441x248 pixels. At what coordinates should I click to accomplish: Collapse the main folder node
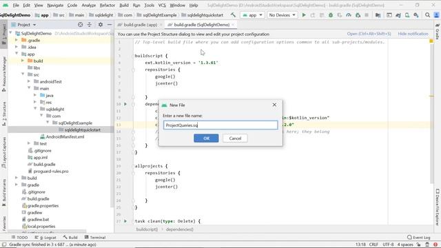[29, 88]
